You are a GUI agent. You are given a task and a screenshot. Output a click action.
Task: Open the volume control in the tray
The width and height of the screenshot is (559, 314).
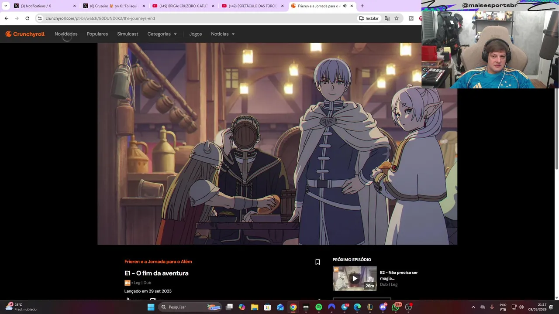click(x=521, y=307)
